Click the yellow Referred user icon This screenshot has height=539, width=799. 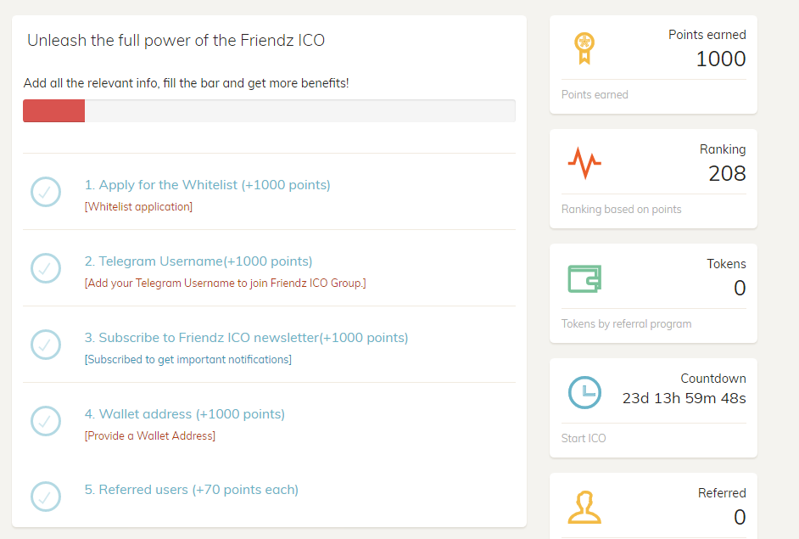(584, 507)
